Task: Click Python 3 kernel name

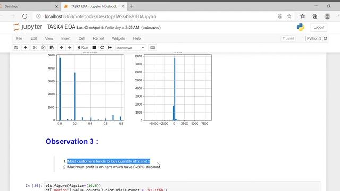Action: [x=314, y=38]
